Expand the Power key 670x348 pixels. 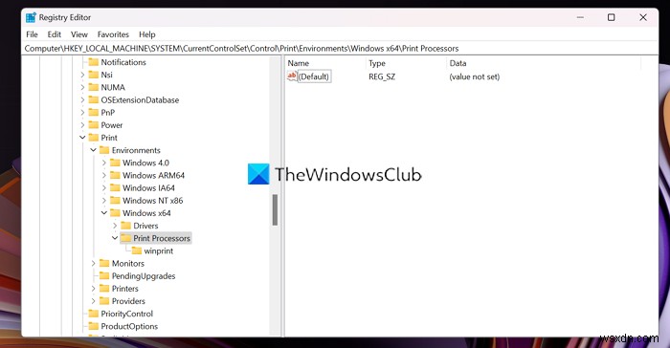pyautogui.click(x=82, y=125)
